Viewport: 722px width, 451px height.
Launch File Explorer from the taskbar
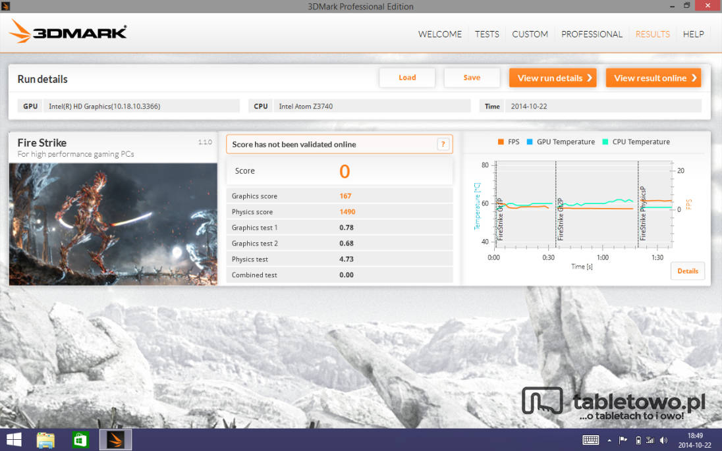pyautogui.click(x=45, y=440)
